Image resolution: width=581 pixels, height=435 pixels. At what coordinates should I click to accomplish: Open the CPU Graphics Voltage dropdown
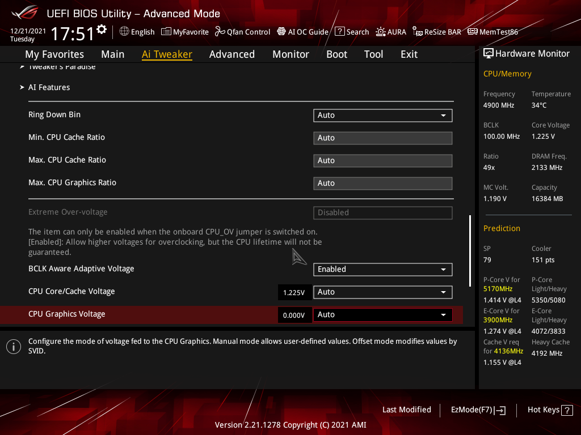[383, 314]
